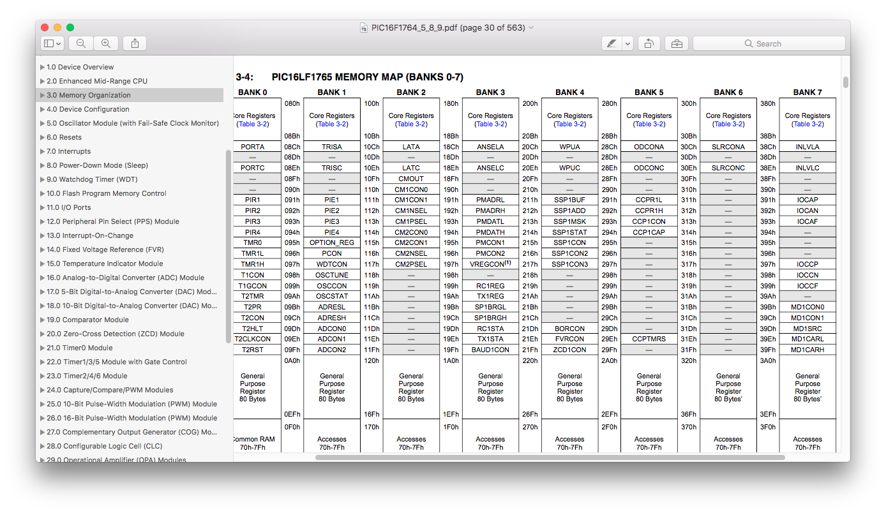Screen dimensions: 886x513
Task: Expand the 11.0 I/O Ports section triangle
Action: (42, 207)
